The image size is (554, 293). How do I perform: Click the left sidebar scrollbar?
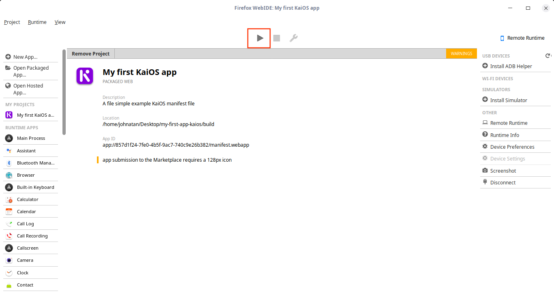(x=64, y=92)
